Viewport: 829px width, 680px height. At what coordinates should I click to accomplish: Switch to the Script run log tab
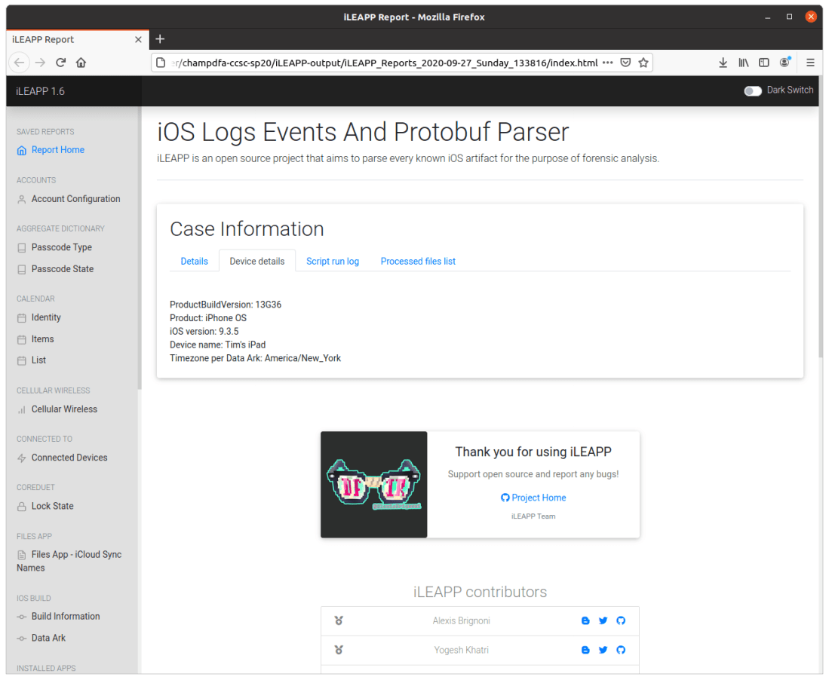[x=333, y=261]
